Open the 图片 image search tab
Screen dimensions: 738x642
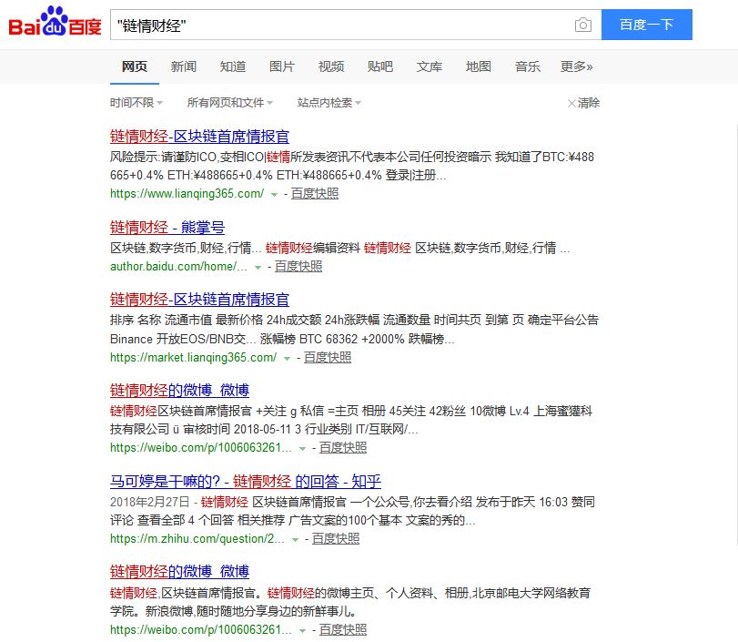pos(282,66)
